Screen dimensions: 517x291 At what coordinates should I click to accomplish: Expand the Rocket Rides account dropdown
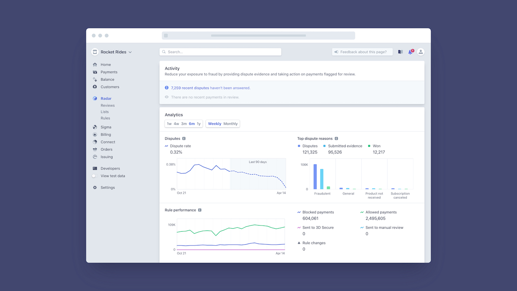tap(130, 52)
